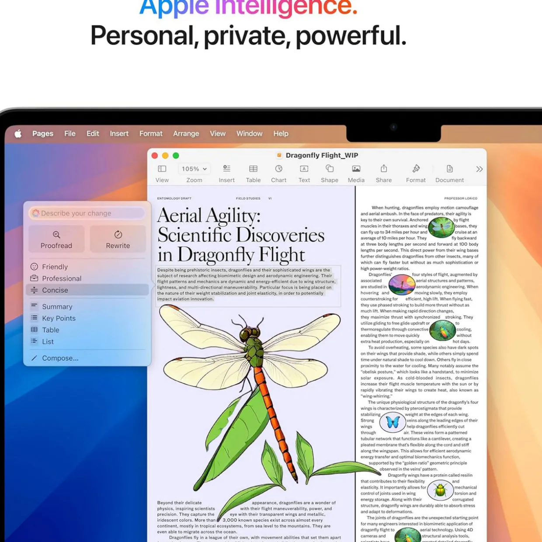This screenshot has height=542, width=542.
Task: Open the Arrange menu in menu bar
Action: point(186,134)
